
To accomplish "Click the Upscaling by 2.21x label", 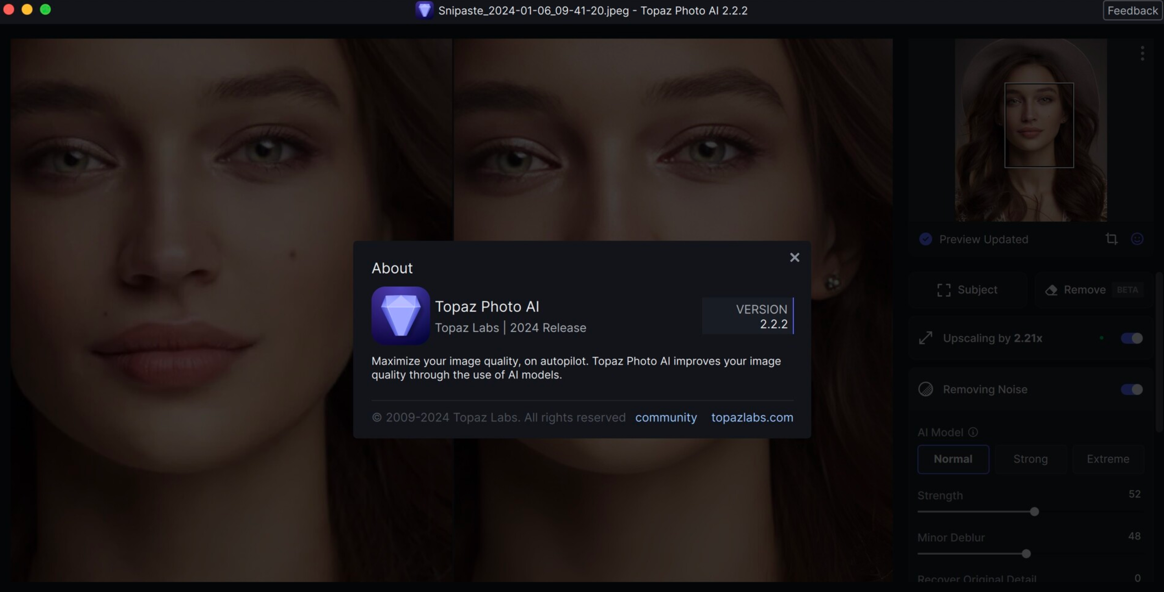I will [x=992, y=338].
